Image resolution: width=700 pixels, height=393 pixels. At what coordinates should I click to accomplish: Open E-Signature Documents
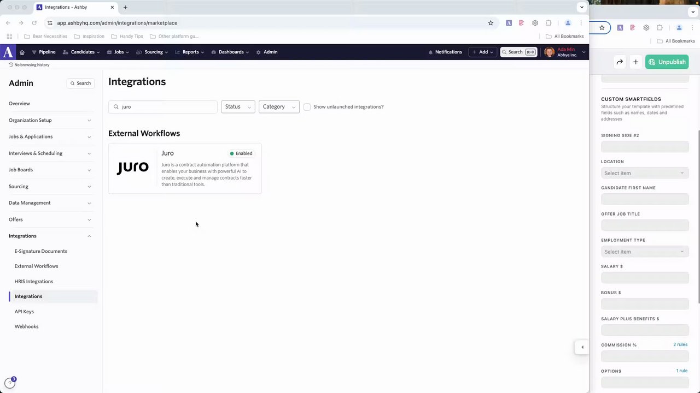(x=41, y=251)
